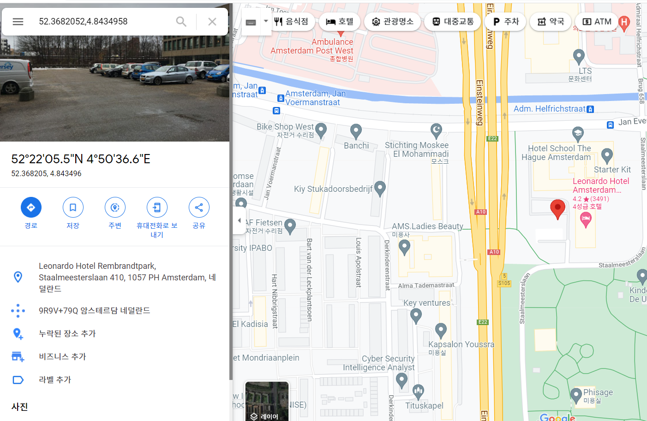Select the 대중교통 category chip
647x421 pixels.
453,22
